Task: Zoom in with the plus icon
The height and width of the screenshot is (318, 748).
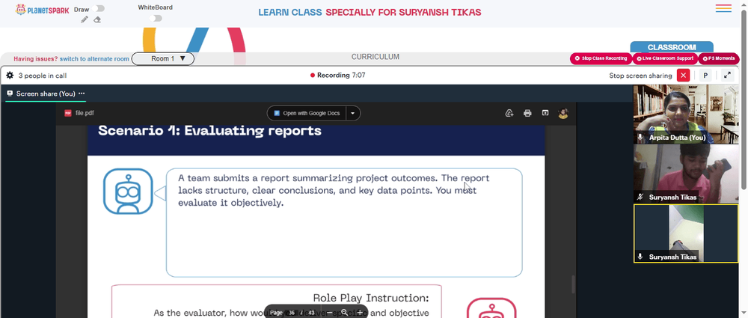Action: (x=360, y=313)
